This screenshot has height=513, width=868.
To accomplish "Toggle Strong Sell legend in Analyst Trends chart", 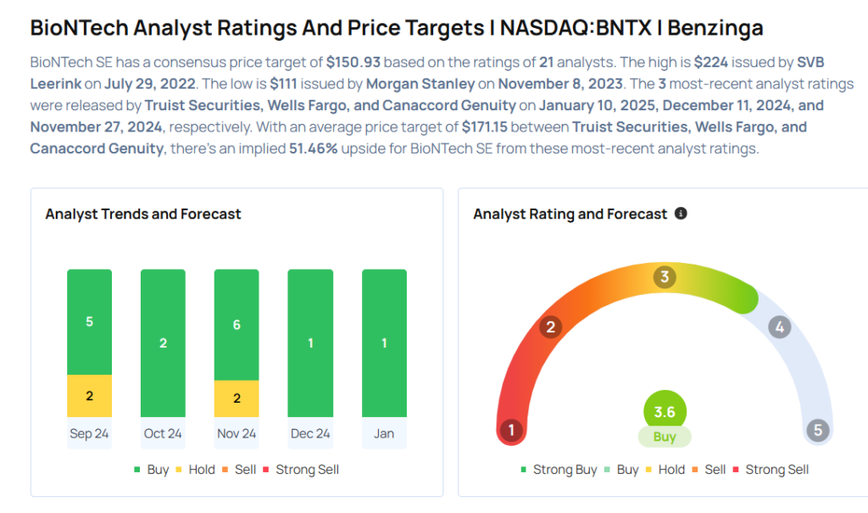I will point(301,470).
